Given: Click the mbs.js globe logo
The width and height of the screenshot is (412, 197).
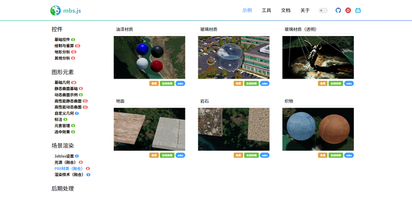Looking at the screenshot, I should pyautogui.click(x=56, y=10).
